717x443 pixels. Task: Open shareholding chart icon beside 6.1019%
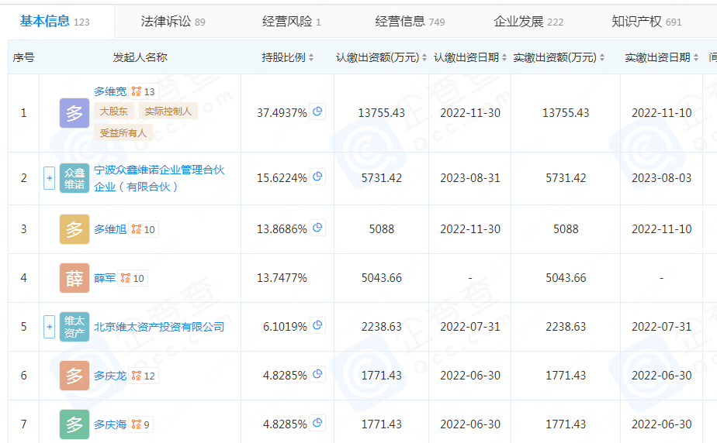(317, 325)
